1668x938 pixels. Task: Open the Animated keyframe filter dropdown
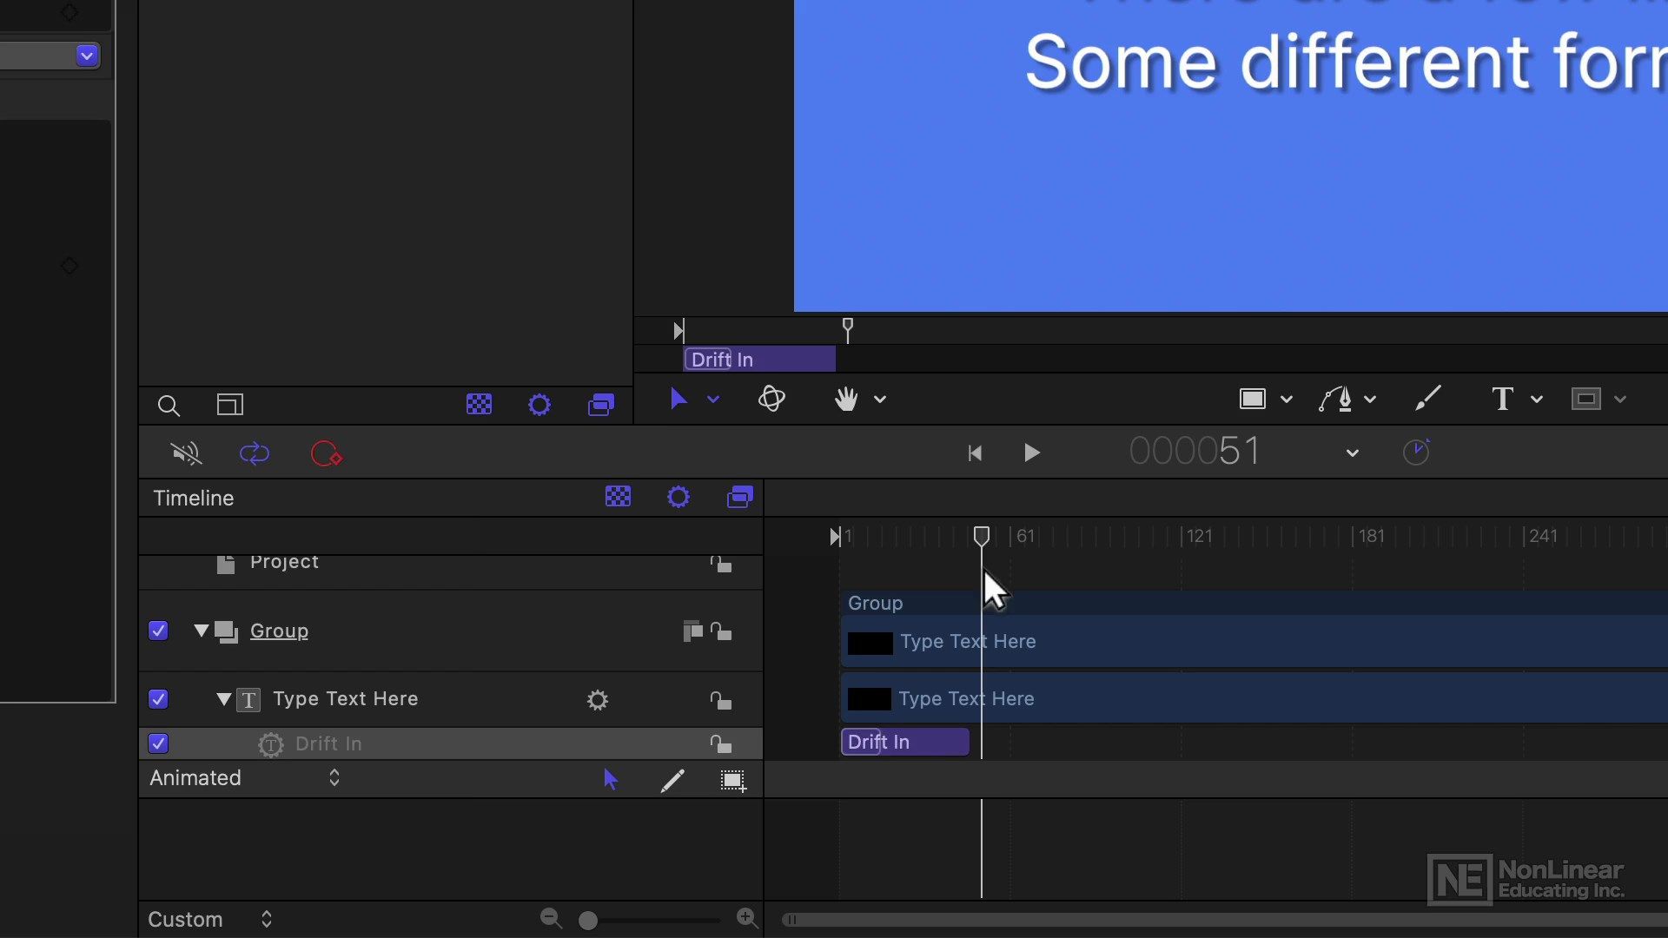pyautogui.click(x=245, y=778)
